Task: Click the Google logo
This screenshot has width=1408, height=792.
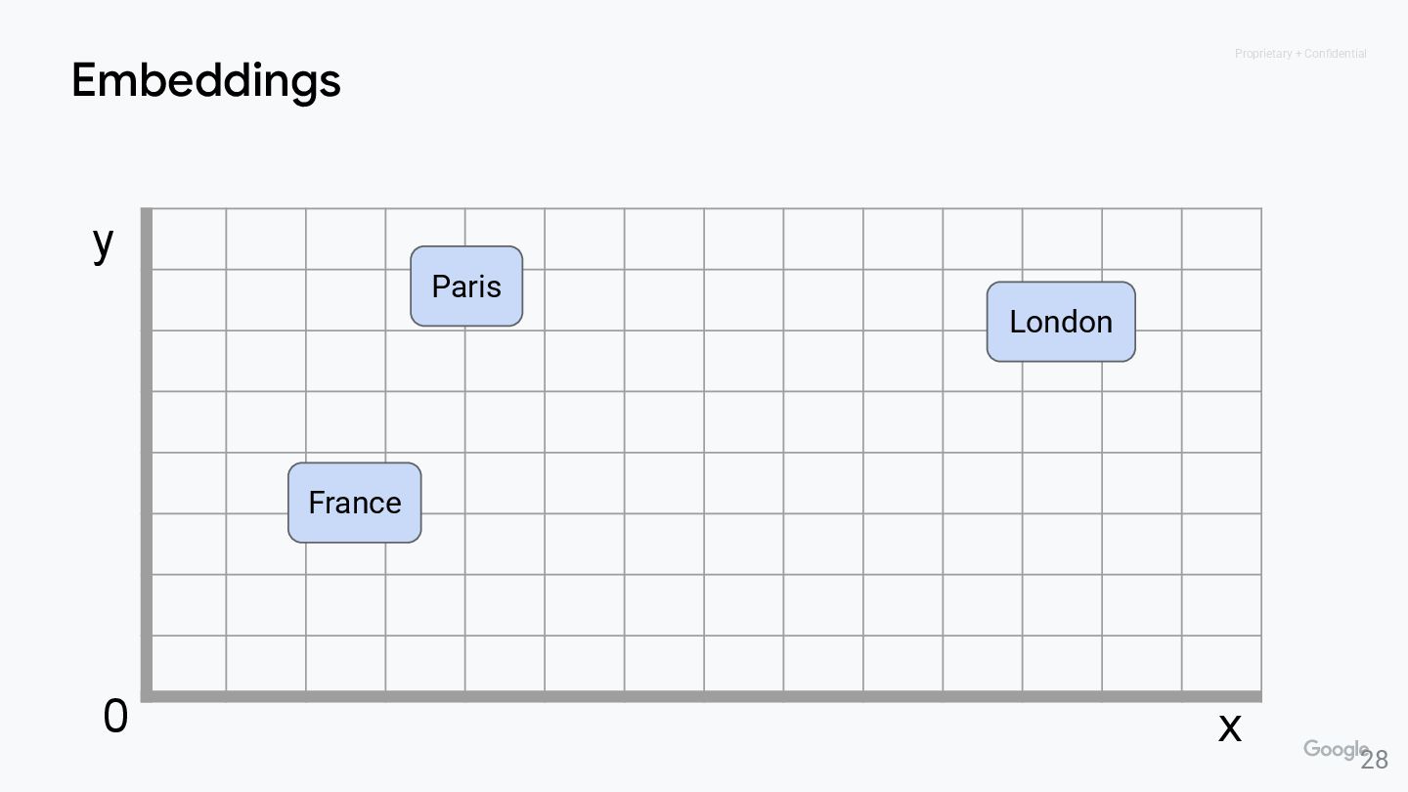Action: [1334, 750]
